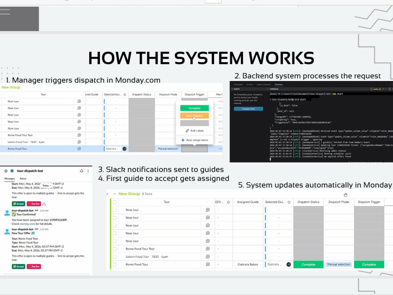Click the Dispatch Mode header, step 5 board
The width and height of the screenshot is (393, 295).
click(339, 202)
